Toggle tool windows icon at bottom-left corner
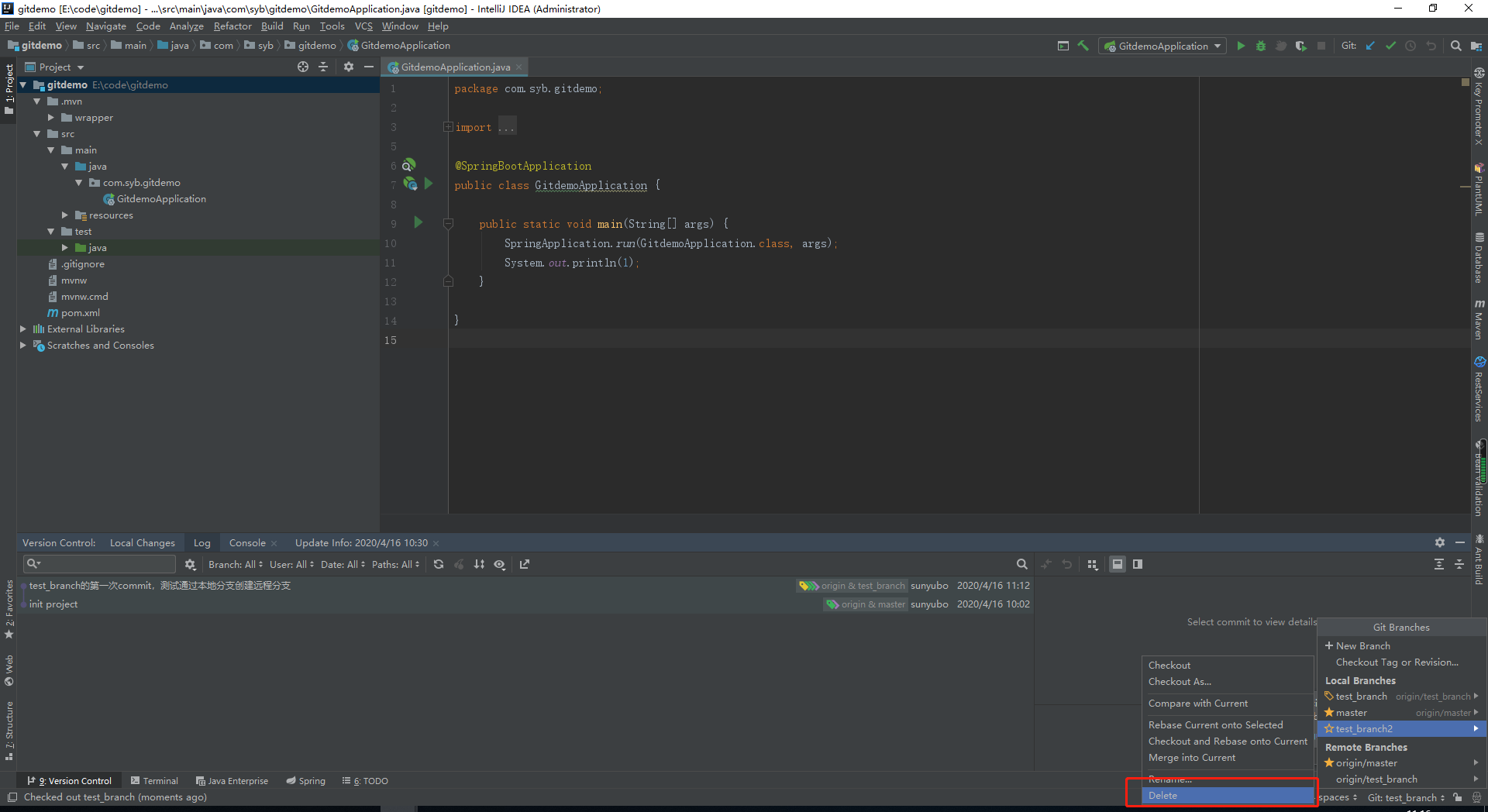The height and width of the screenshot is (812, 1488). [12, 797]
